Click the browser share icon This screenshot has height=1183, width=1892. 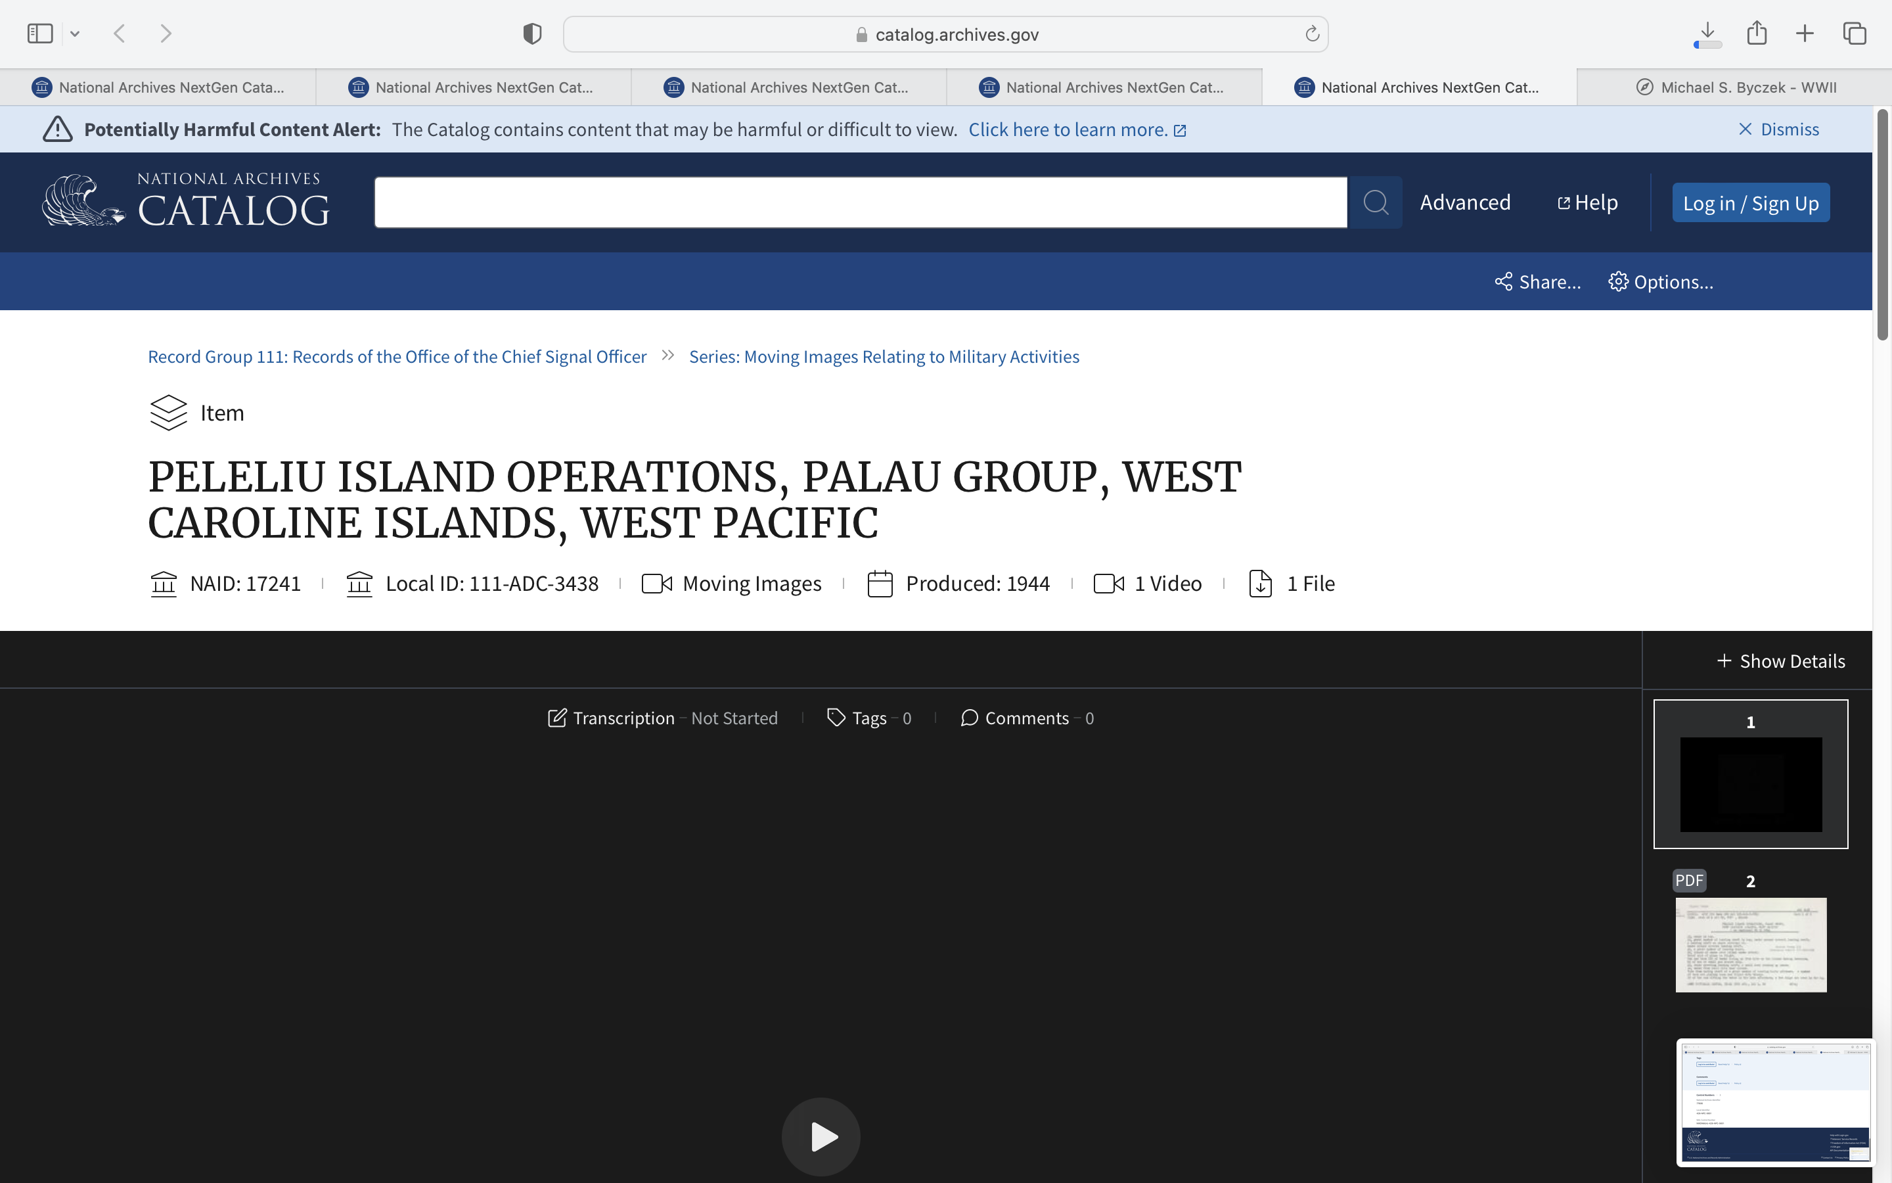point(1757,33)
